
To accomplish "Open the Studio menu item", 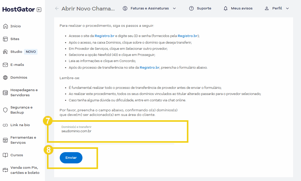I will (x=16, y=52).
